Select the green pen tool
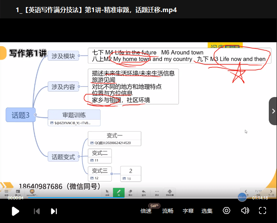This screenshot has height=223, width=277. tap(119, 192)
